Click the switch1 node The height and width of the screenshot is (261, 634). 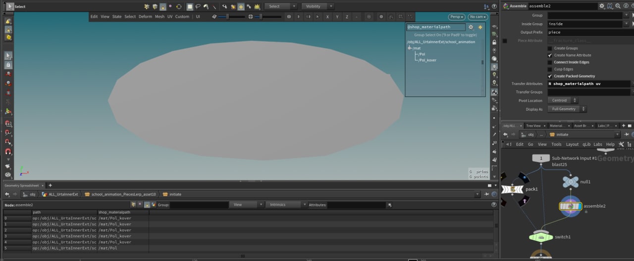(541, 237)
